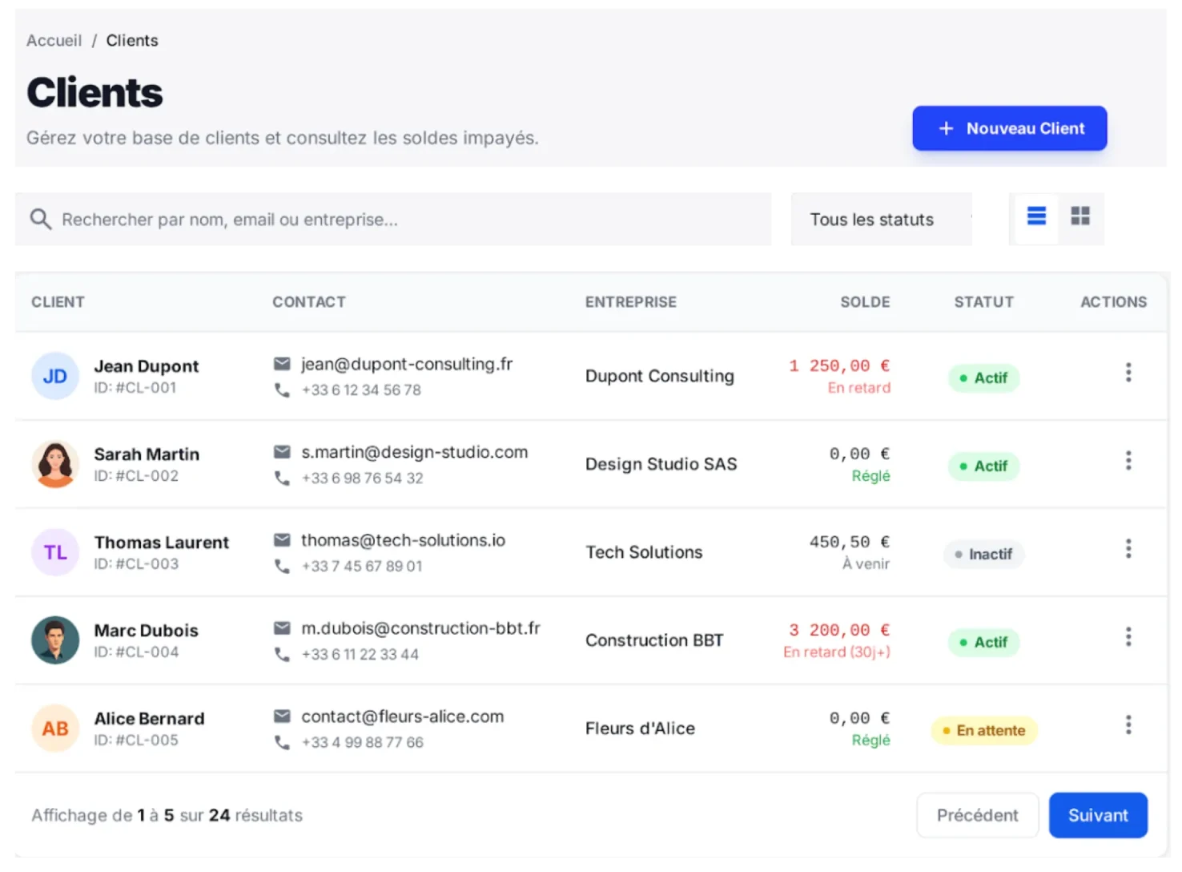Image resolution: width=1182 pixels, height=872 pixels.
Task: Click the Nouveau Client button
Action: point(1009,128)
